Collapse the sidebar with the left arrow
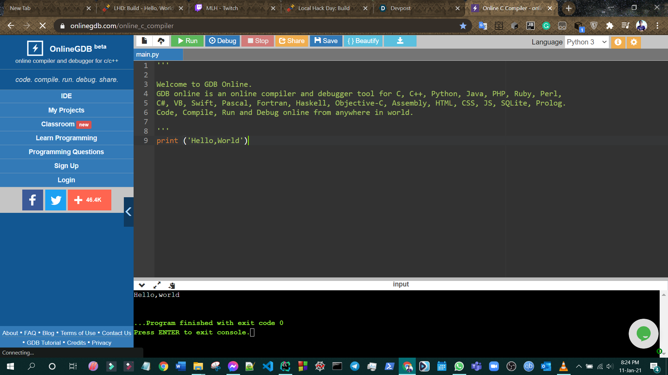 [128, 212]
